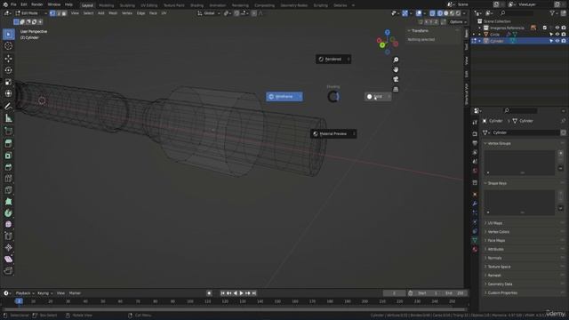Open the Material properties tab icon
Screen dimensions: 569x320
[x=475, y=249]
